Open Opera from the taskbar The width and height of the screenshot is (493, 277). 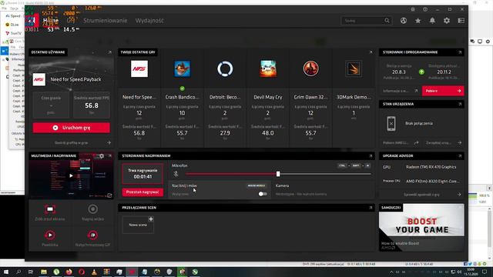click(82, 272)
